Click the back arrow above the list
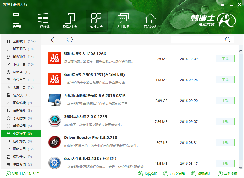Image resolution: width=244 pixels, height=178 pixels. click(x=52, y=39)
